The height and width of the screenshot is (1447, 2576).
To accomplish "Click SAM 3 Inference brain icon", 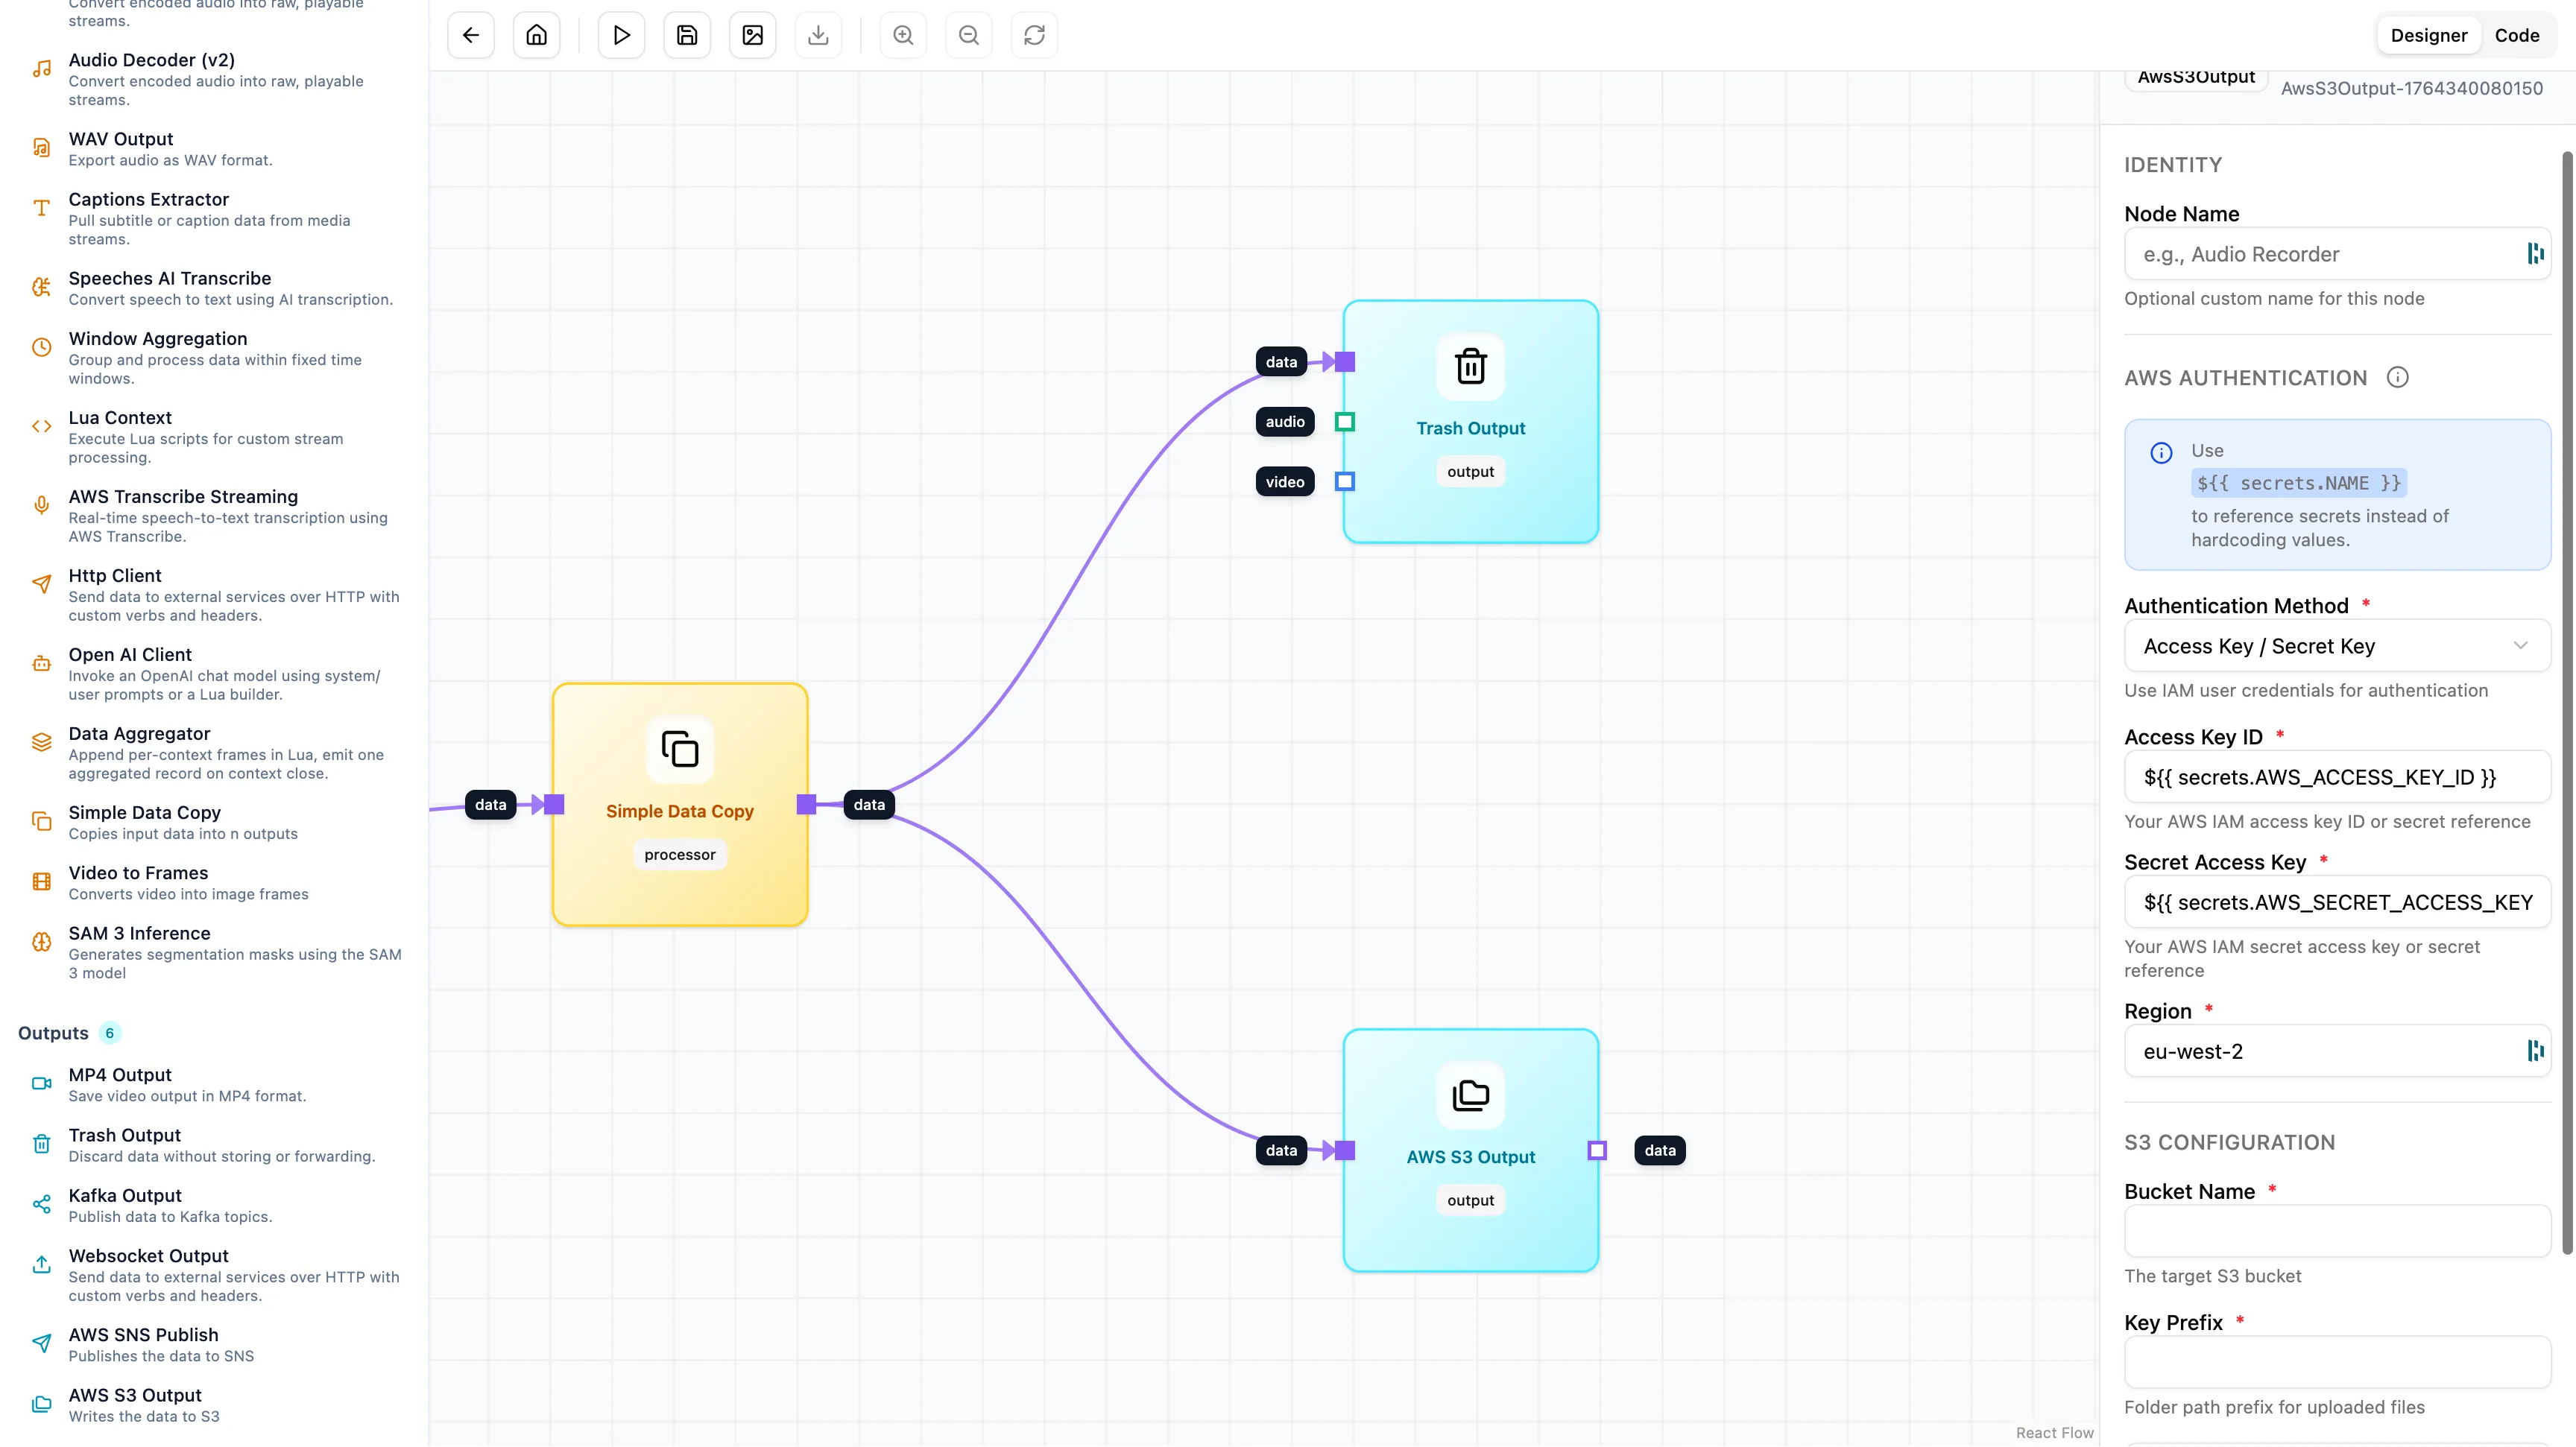I will pyautogui.click(x=41, y=943).
